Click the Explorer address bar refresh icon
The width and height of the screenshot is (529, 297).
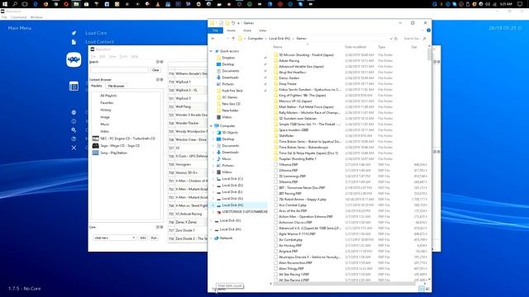coord(396,39)
